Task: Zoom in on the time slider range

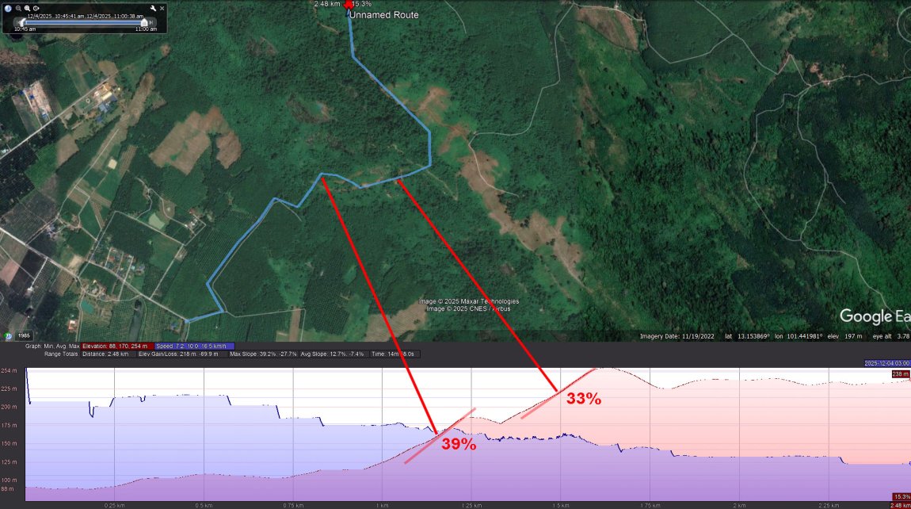Action: (x=27, y=8)
